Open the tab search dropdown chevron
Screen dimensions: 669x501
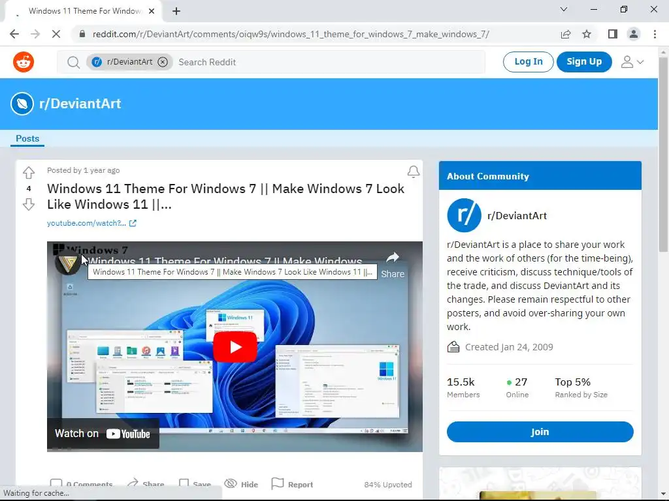[564, 9]
